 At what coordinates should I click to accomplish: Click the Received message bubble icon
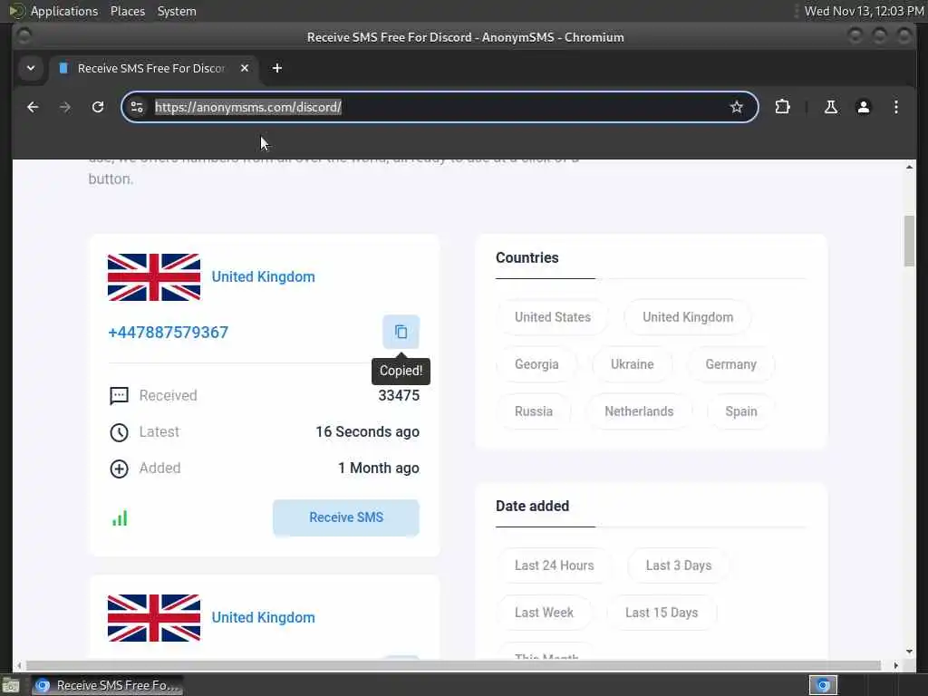(x=119, y=396)
